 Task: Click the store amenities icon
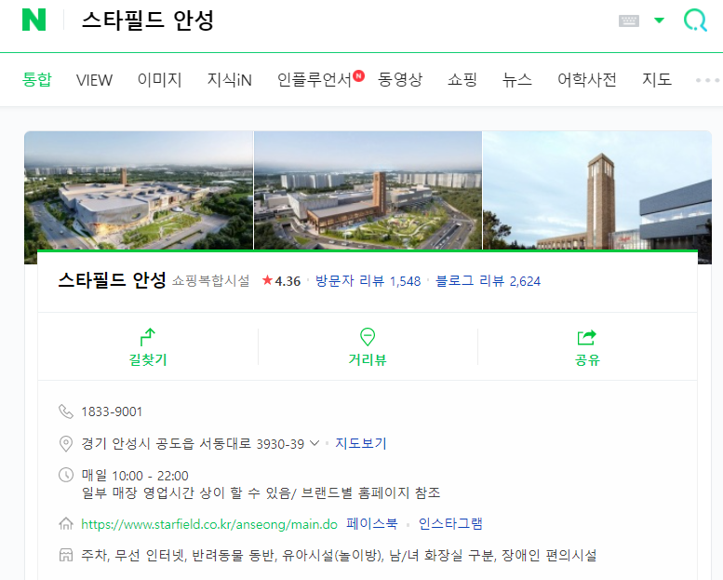(x=66, y=555)
